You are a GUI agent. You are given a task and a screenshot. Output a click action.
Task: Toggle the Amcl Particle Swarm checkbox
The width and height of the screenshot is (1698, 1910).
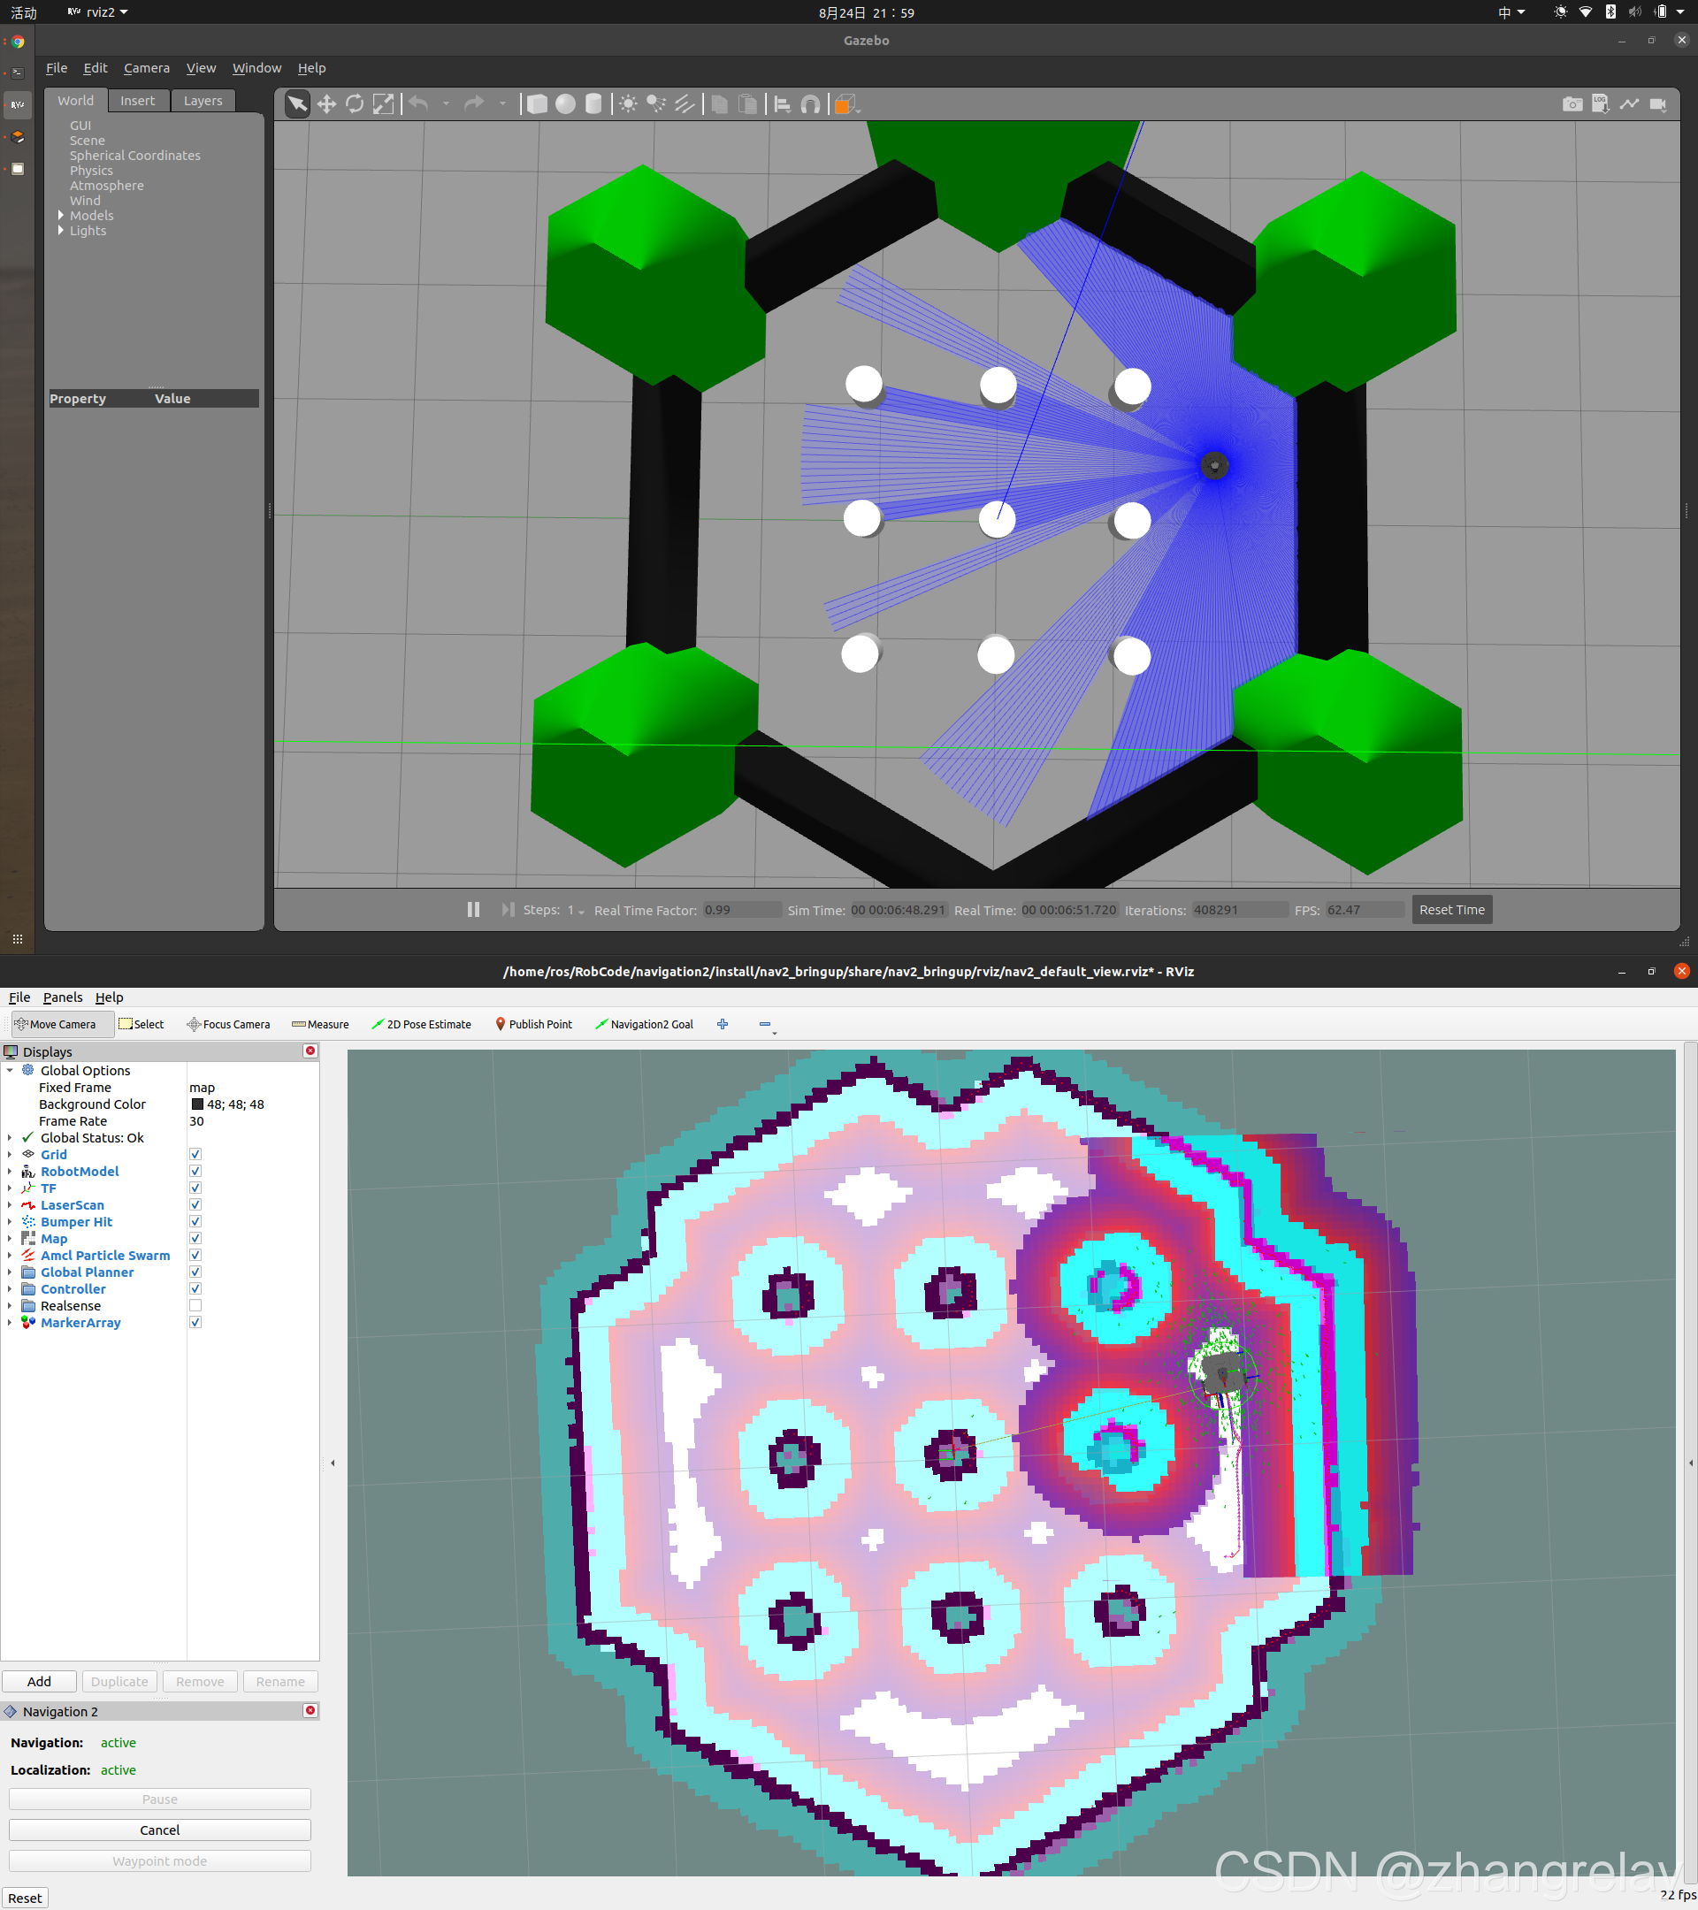(195, 1255)
